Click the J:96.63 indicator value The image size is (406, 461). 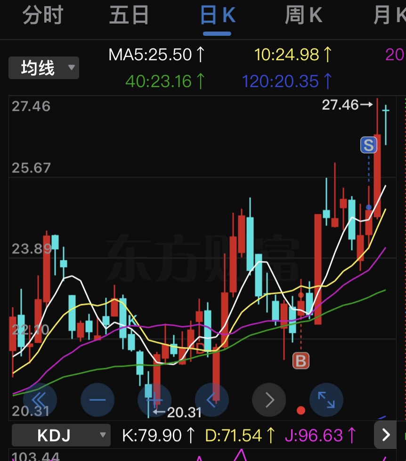[x=320, y=436]
